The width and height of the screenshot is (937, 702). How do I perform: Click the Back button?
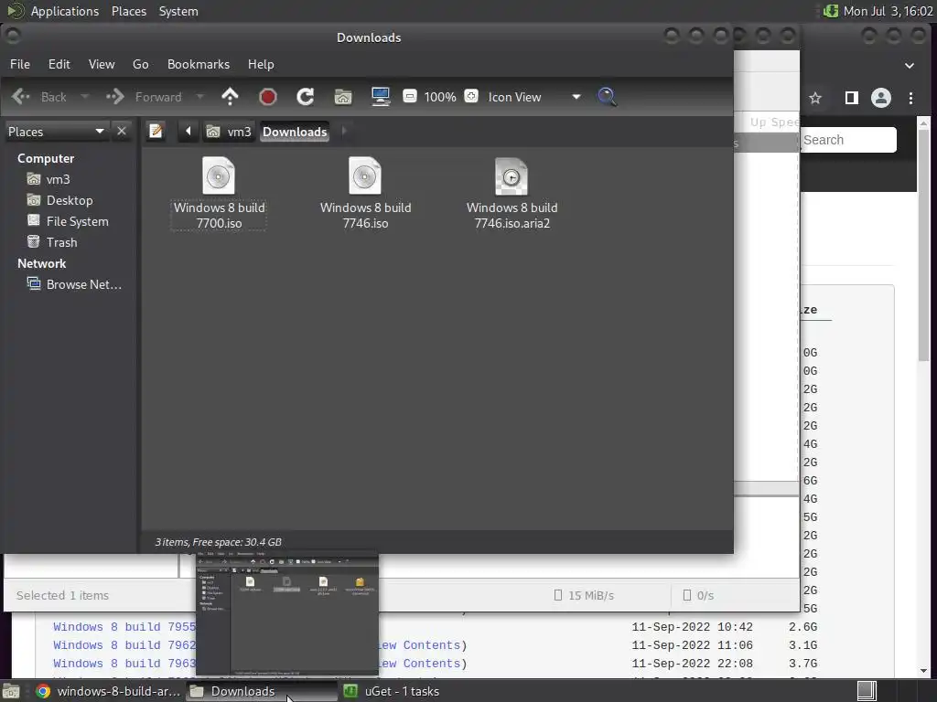[x=39, y=97]
